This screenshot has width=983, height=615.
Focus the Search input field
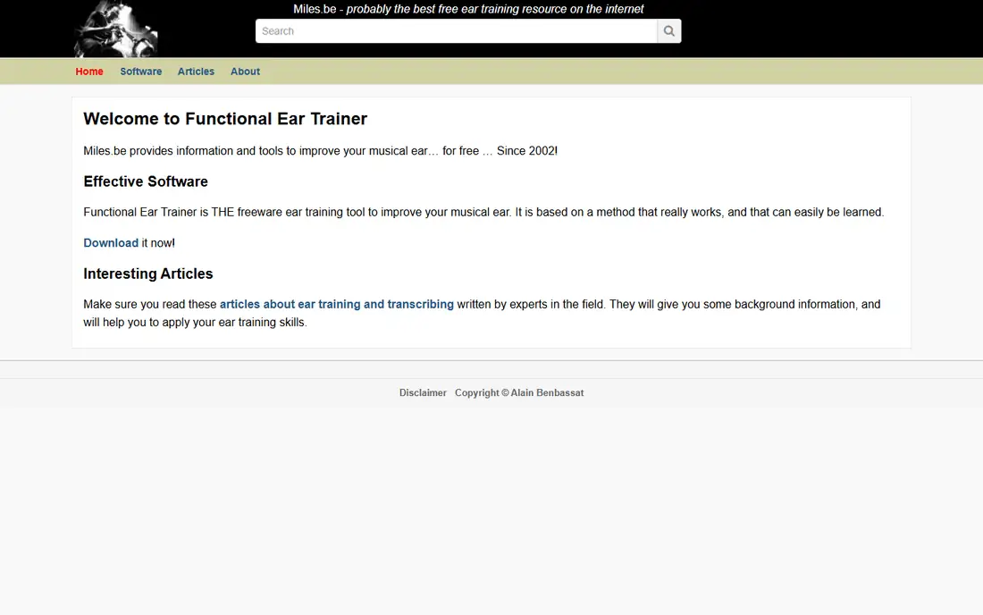(457, 31)
